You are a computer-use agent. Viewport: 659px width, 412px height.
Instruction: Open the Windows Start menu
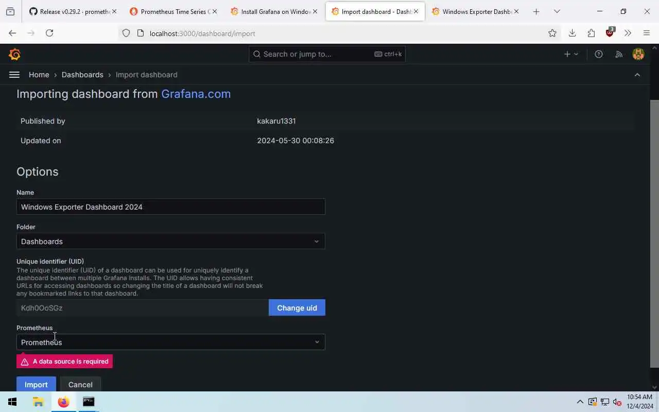pos(12,402)
